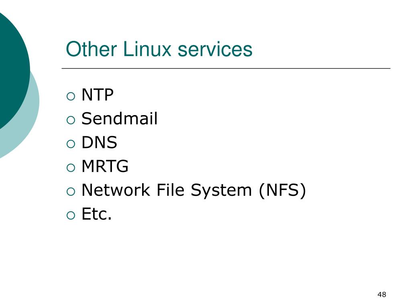
Task: Click the bullet beside Network File System
Action: coord(71,192)
